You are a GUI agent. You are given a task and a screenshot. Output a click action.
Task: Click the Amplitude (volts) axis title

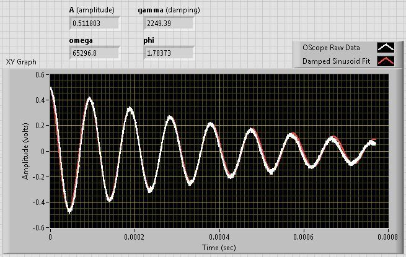[25, 151]
